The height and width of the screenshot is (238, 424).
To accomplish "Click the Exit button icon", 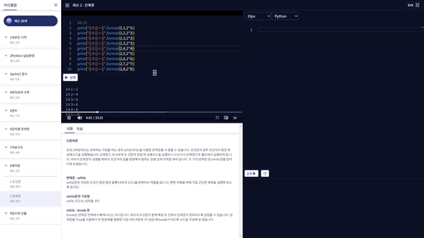I will click(413, 5).
